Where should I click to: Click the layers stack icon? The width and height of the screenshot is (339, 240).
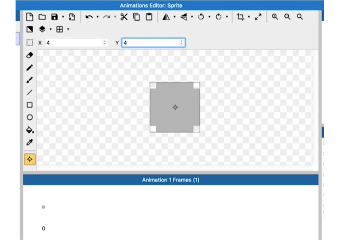pos(42,29)
